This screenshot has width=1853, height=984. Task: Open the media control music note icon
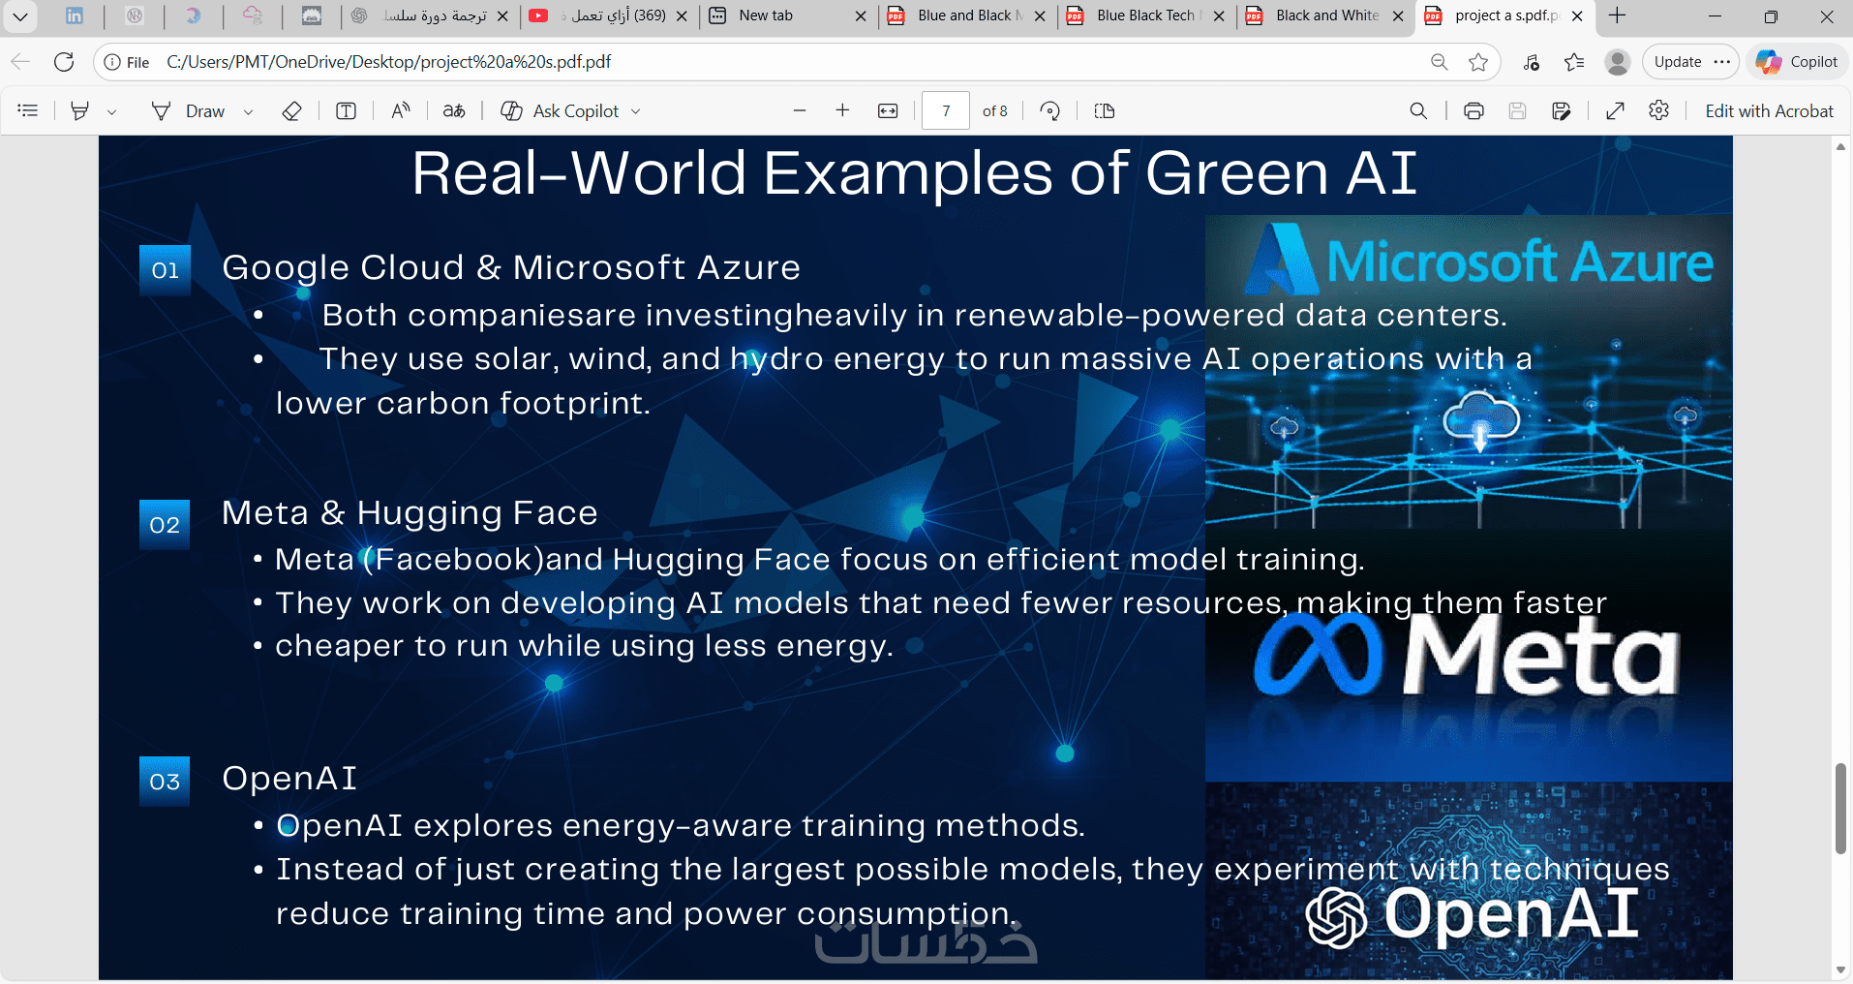pos(1532,62)
